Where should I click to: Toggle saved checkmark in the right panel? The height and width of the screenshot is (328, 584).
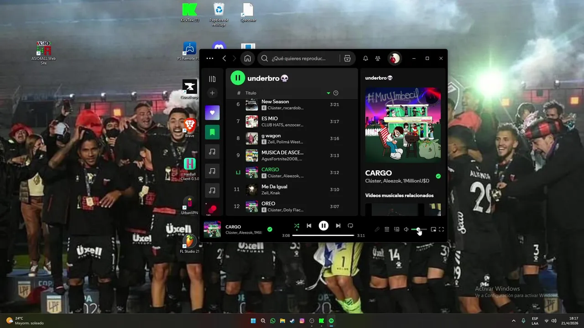pos(438,176)
